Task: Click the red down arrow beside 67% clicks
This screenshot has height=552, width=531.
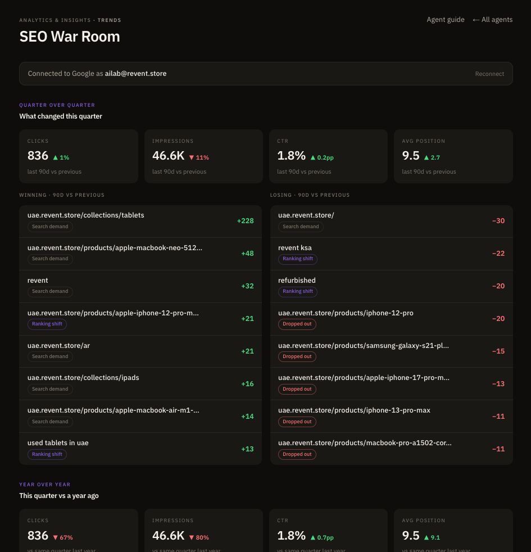Action: (x=55, y=537)
